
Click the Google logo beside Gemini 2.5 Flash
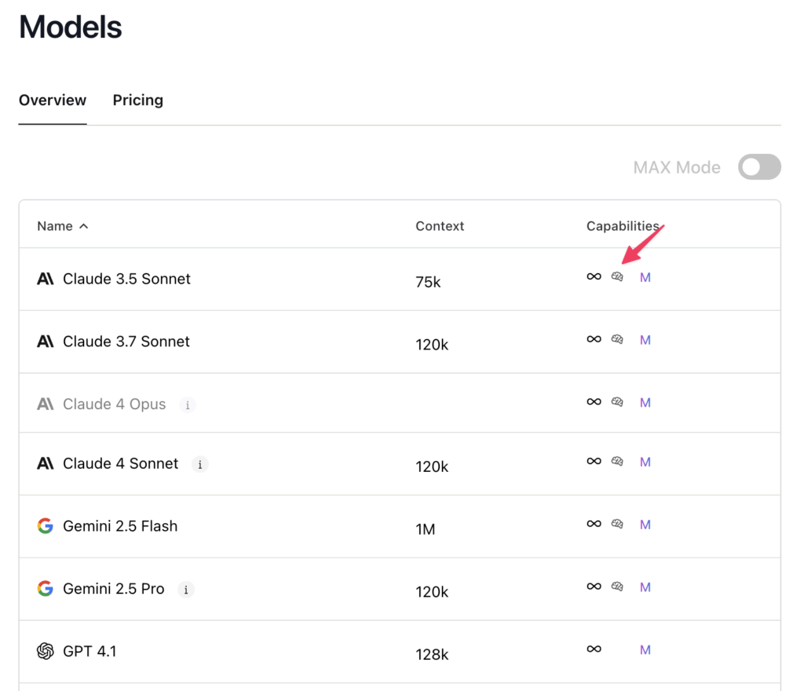(x=45, y=526)
